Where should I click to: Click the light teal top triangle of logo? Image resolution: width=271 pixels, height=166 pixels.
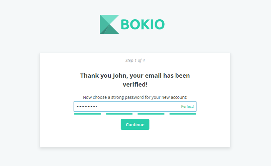coord(112,19)
